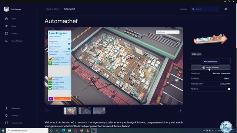
Task: Click publisher name Team17
Action: click(x=227, y=79)
